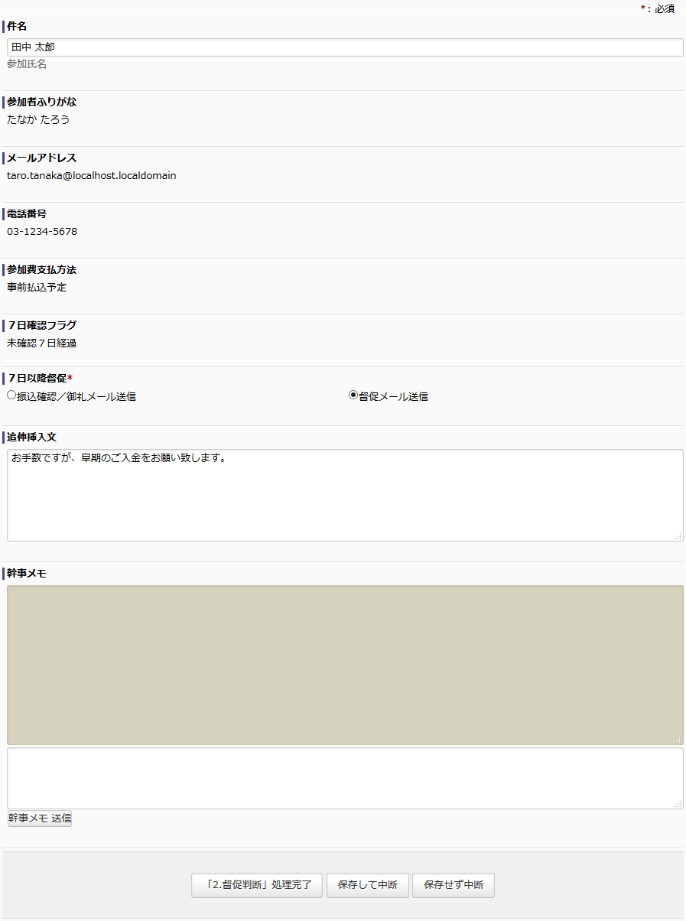686x921 pixels.
Task: Click the furigana text たなか たろう
Action: point(38,119)
